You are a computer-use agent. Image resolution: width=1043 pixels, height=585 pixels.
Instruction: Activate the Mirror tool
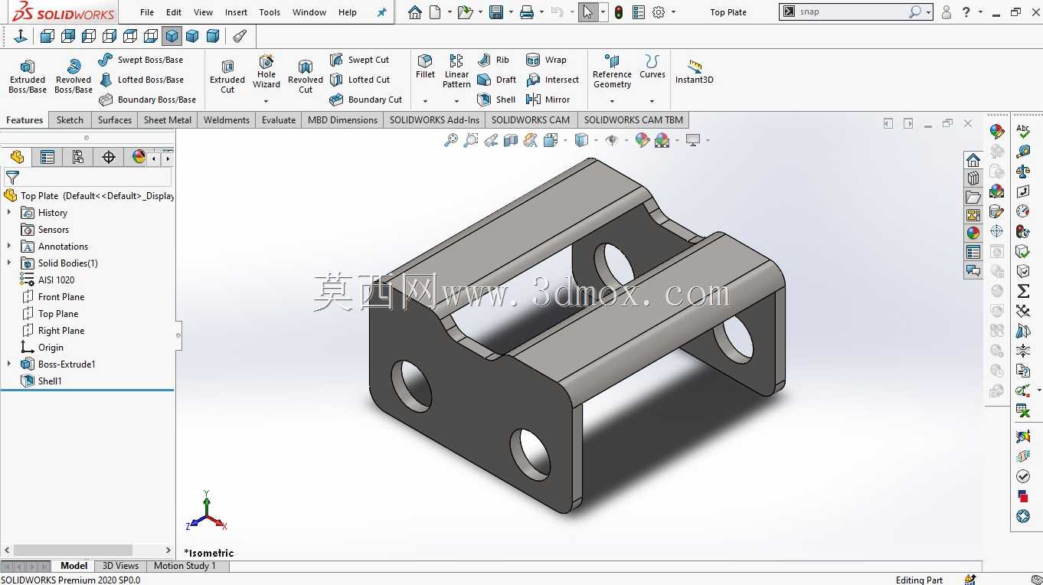[x=548, y=100]
